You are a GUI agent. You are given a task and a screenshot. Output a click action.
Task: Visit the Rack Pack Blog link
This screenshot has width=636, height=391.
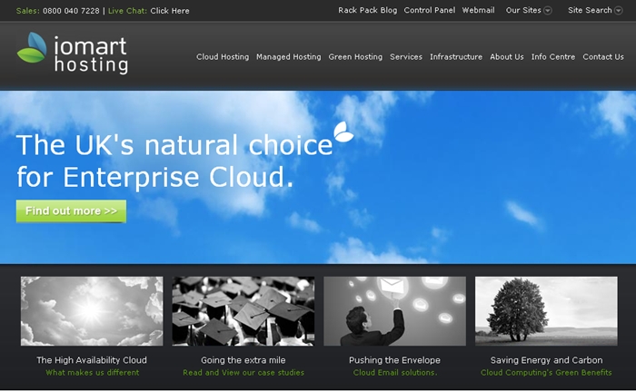pos(367,11)
